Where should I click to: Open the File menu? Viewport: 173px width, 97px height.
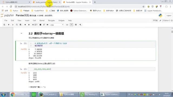tap(6, 20)
